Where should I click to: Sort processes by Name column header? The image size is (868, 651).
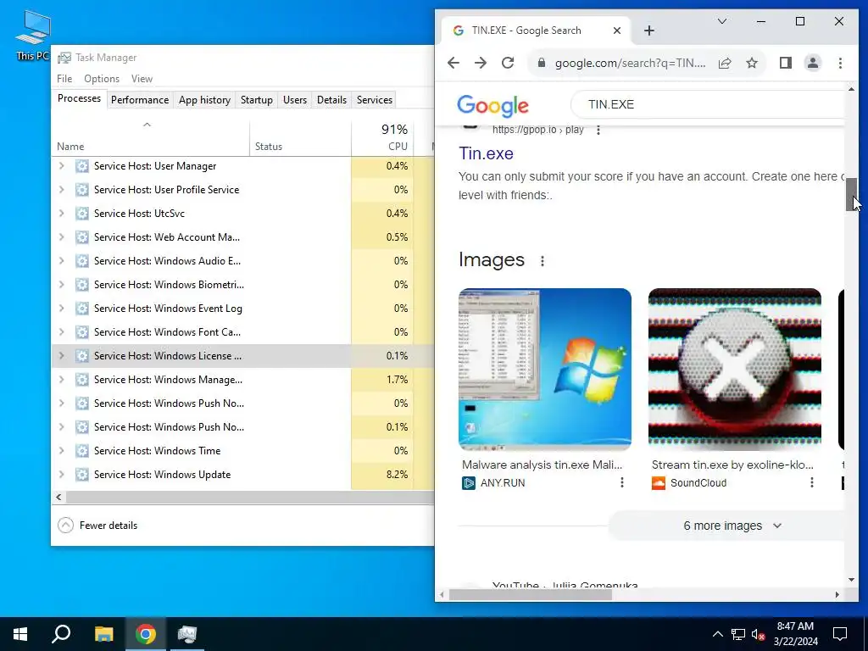tap(150, 138)
